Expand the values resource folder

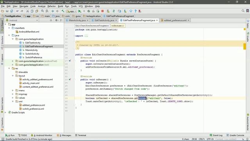[x=13, y=98]
